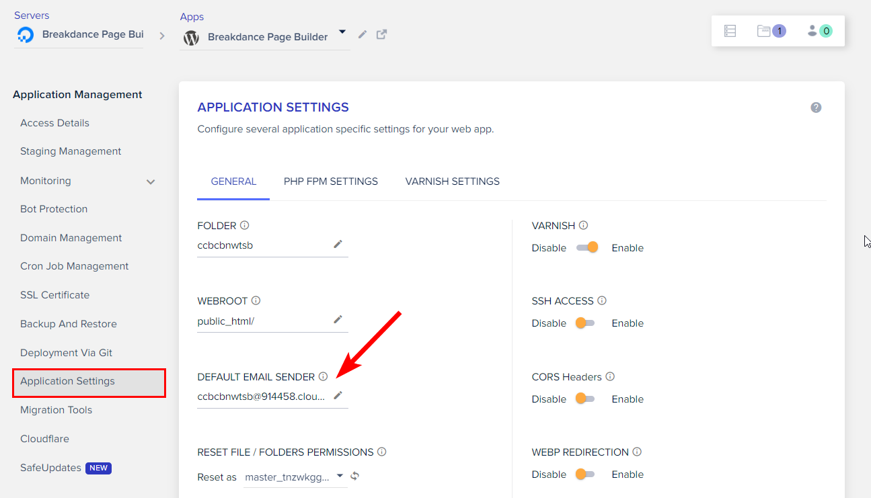871x498 pixels.
Task: Click the pencil icon next to FOLDER field
Action: (338, 245)
